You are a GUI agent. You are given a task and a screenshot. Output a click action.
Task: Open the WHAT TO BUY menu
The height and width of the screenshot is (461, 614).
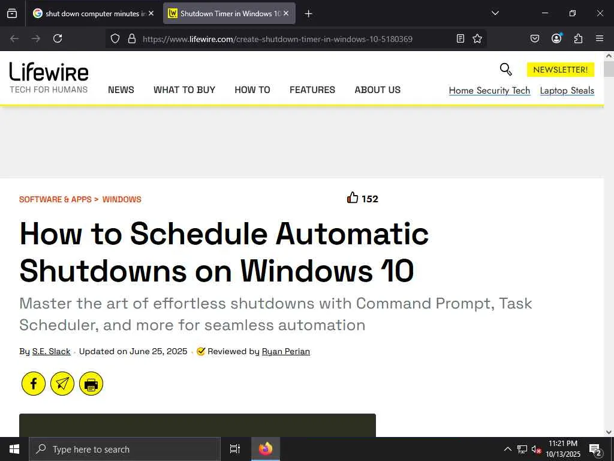[x=185, y=90]
